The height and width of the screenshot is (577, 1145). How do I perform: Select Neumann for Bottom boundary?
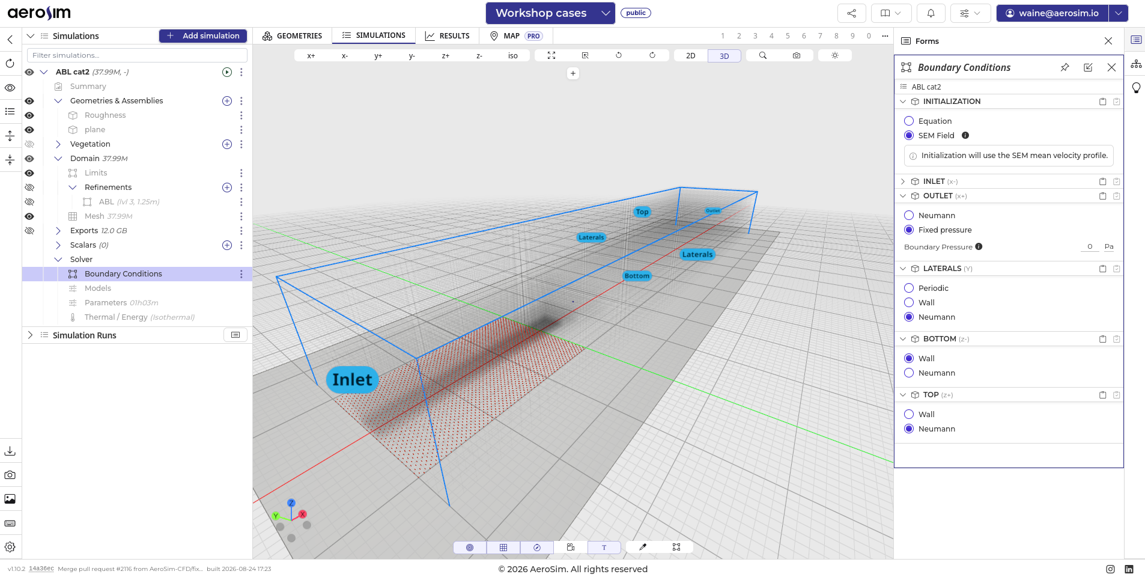point(909,373)
